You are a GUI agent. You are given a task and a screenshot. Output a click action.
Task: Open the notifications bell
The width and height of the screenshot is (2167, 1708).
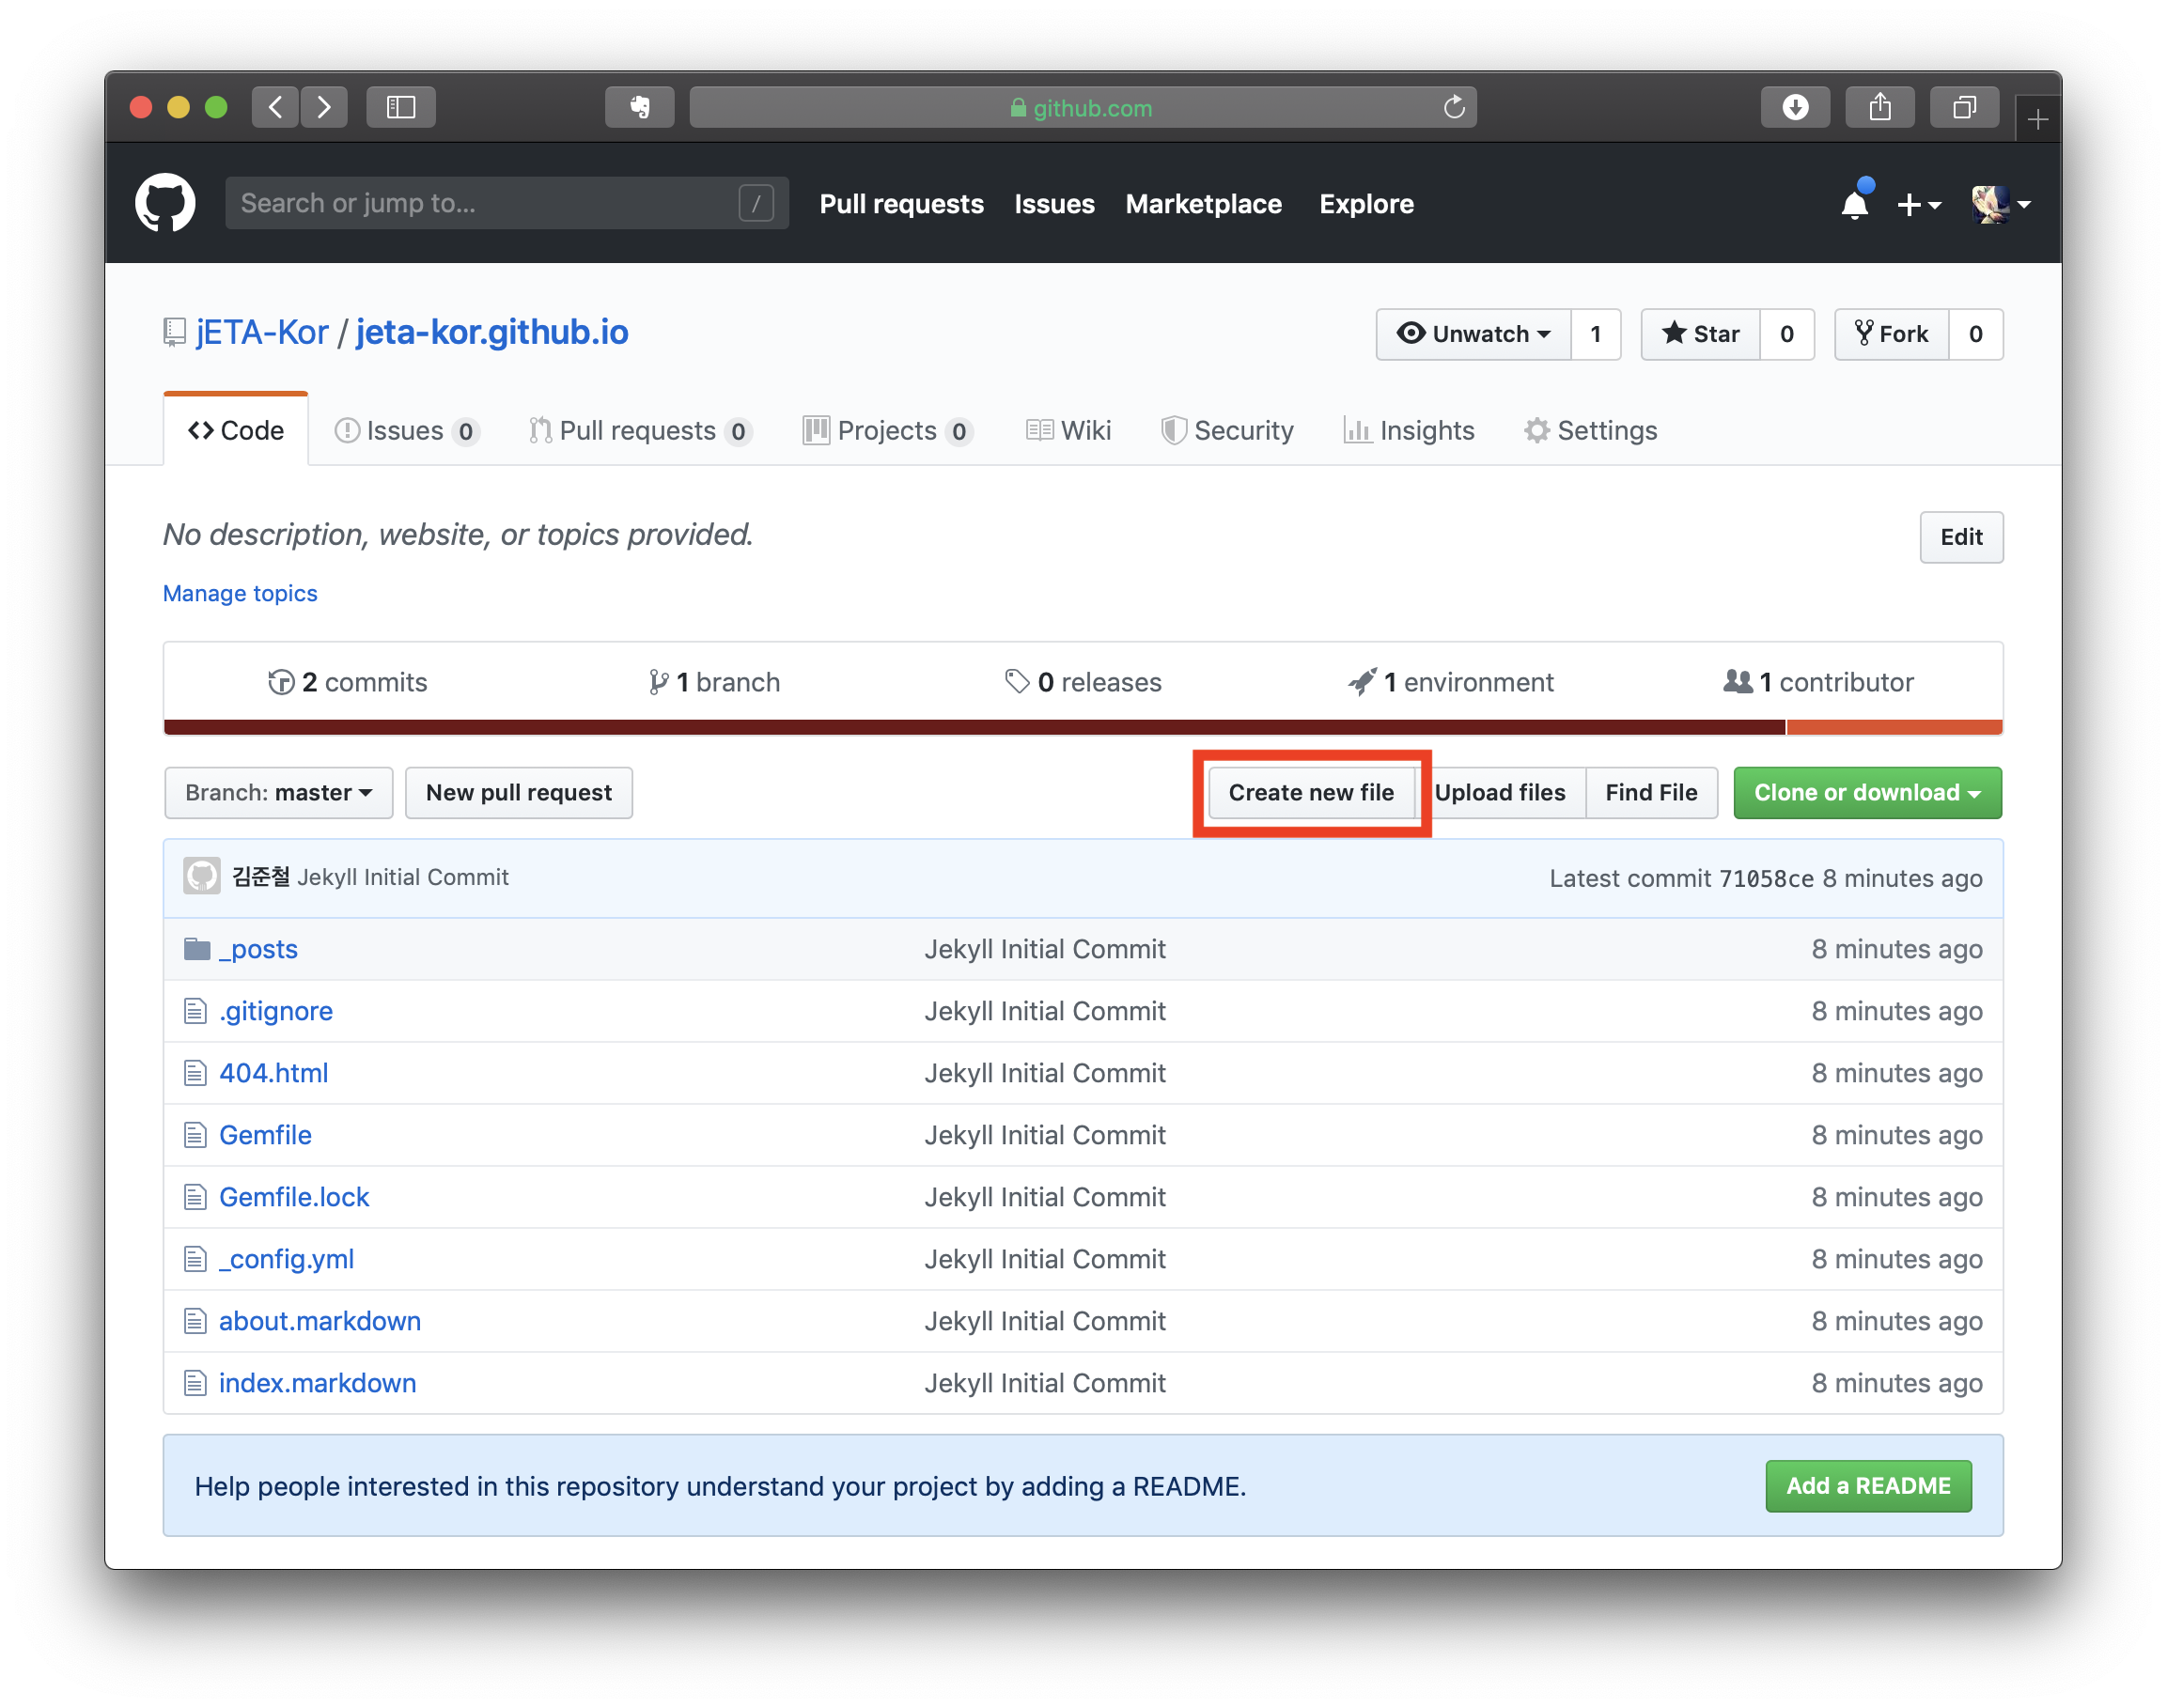pos(1854,204)
